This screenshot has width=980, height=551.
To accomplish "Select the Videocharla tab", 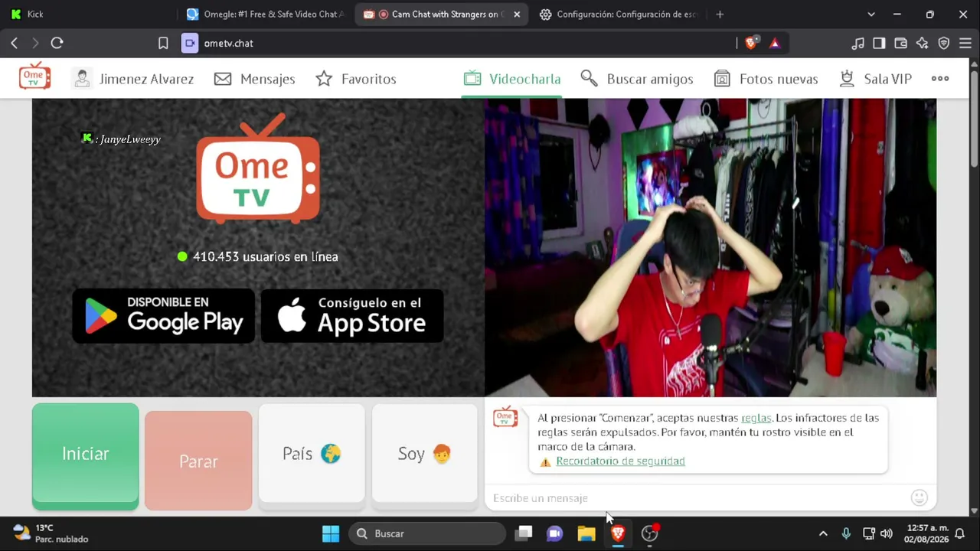I will pos(512,79).
